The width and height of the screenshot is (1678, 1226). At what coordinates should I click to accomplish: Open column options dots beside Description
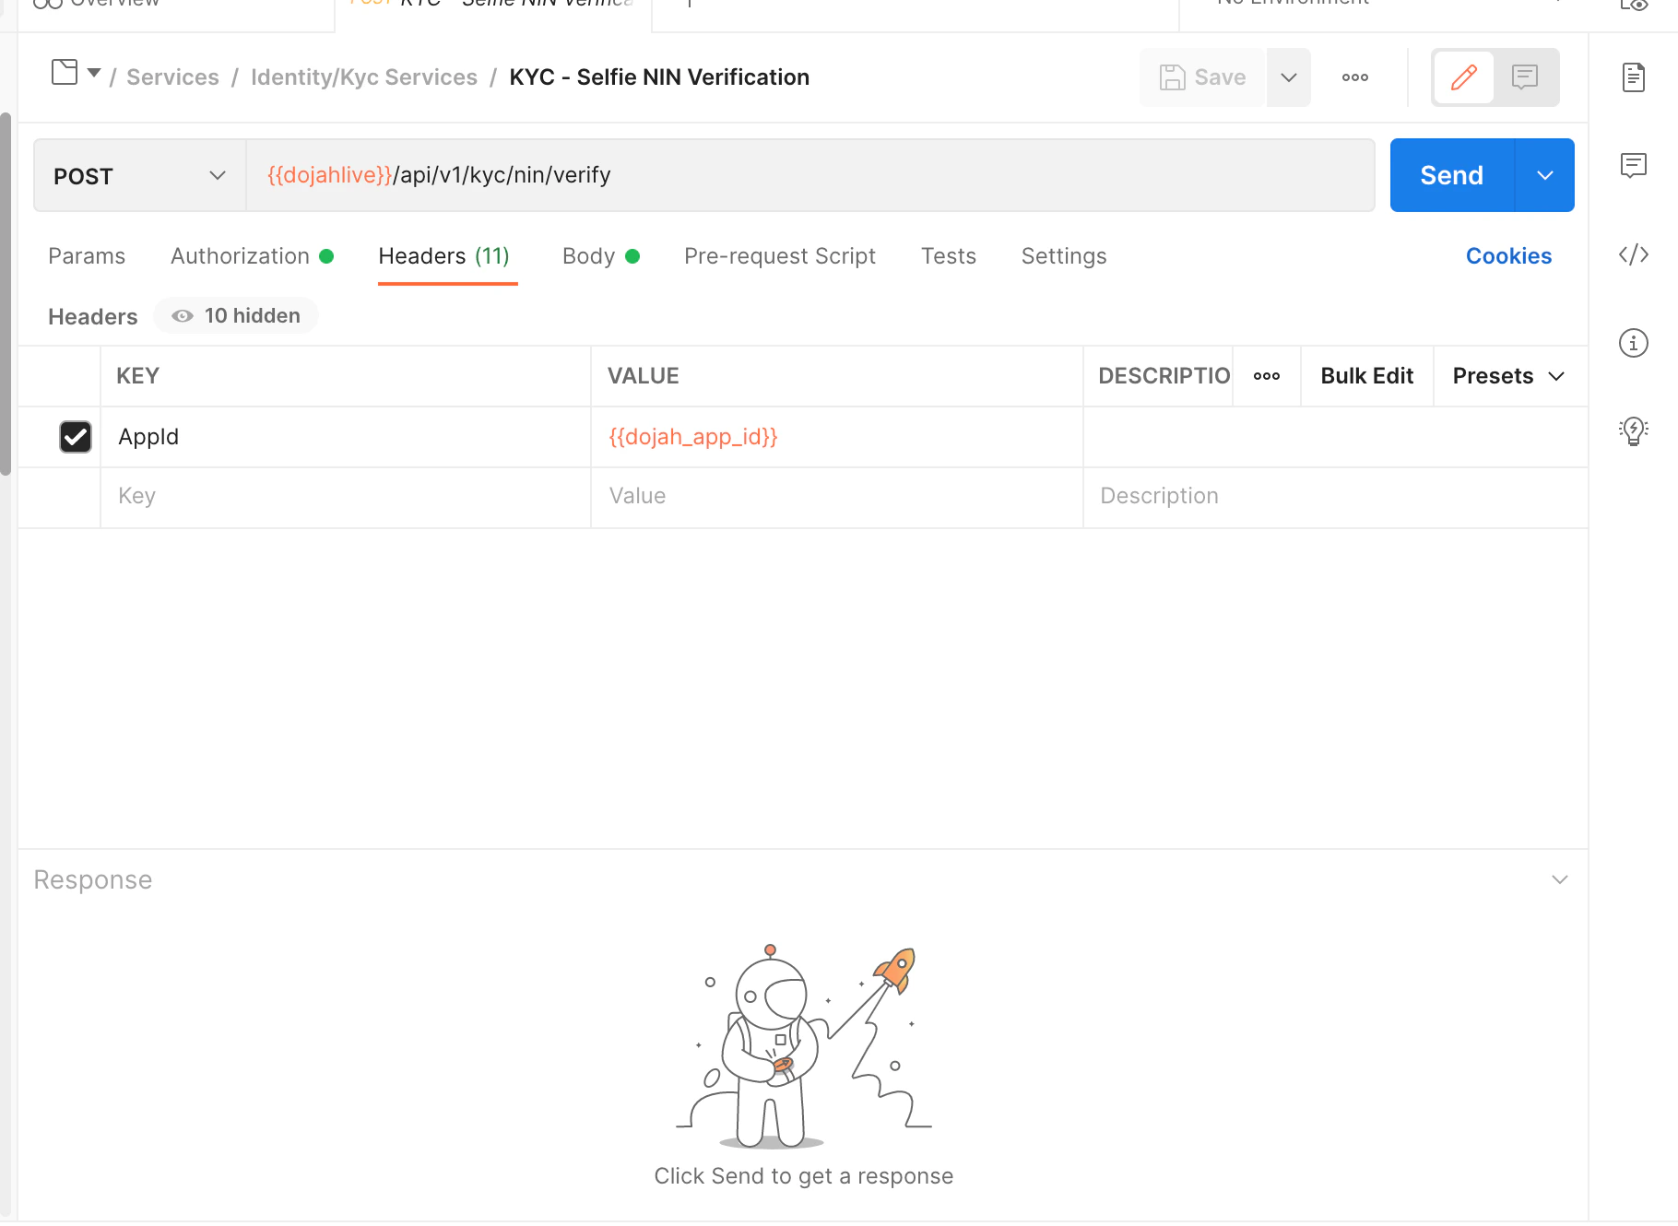pos(1267,376)
